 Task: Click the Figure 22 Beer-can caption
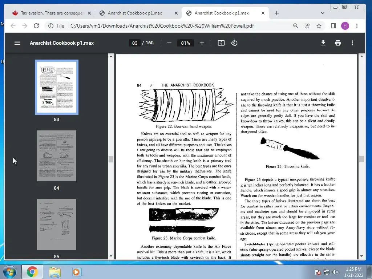184,126
